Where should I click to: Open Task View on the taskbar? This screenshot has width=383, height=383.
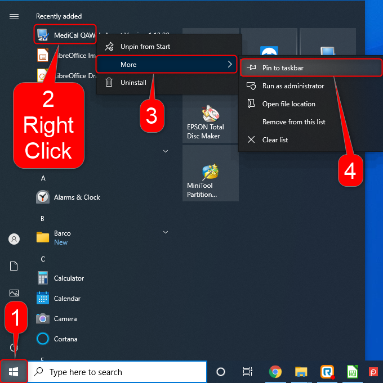click(247, 372)
